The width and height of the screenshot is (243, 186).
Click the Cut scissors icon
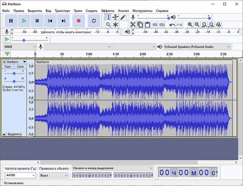point(133,25)
